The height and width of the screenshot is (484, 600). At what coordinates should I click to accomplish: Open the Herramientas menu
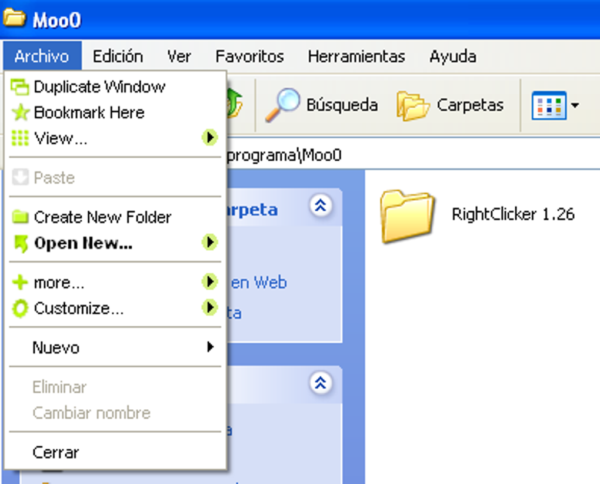[x=355, y=56]
